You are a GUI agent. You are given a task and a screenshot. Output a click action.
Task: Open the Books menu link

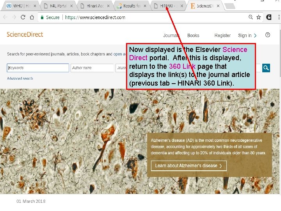[x=193, y=35]
